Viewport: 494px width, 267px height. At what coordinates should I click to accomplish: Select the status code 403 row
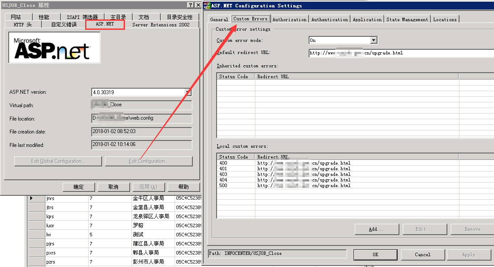pos(355,175)
